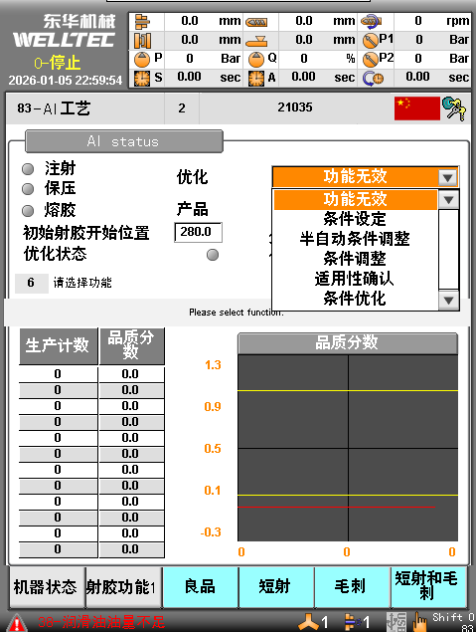Click the mold status icon next to 1
The height and width of the screenshot is (632, 476).
[x=351, y=621]
